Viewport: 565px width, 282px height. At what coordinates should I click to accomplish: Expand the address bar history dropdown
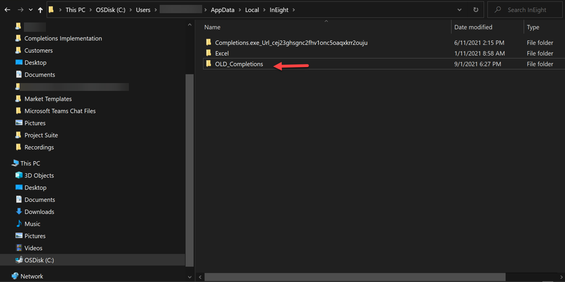459,10
